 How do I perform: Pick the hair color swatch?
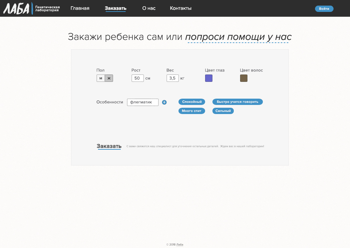coord(244,78)
